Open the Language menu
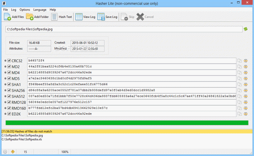Screen dimensions: 254x156 [40, 10]
